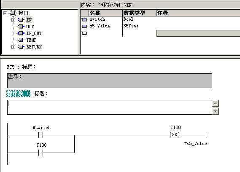Select the 接口 root interface icon
240x172 pixels.
point(13,13)
